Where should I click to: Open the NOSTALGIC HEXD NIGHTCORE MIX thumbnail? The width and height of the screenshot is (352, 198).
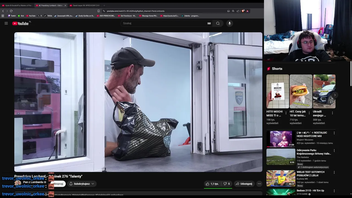(x=281, y=139)
